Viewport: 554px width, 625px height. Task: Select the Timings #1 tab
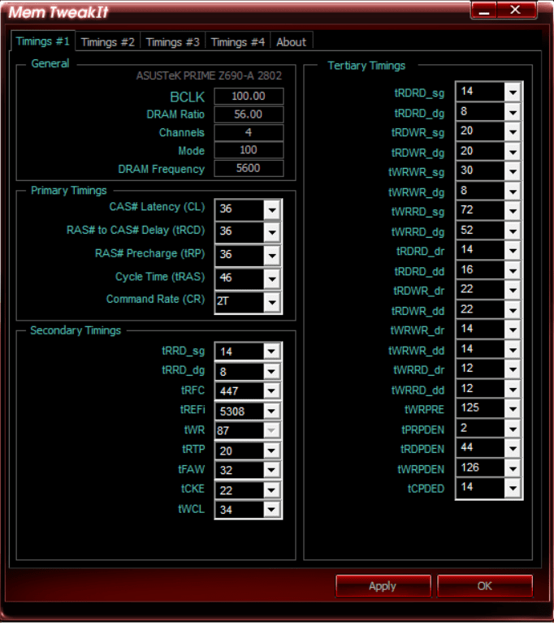click(43, 41)
